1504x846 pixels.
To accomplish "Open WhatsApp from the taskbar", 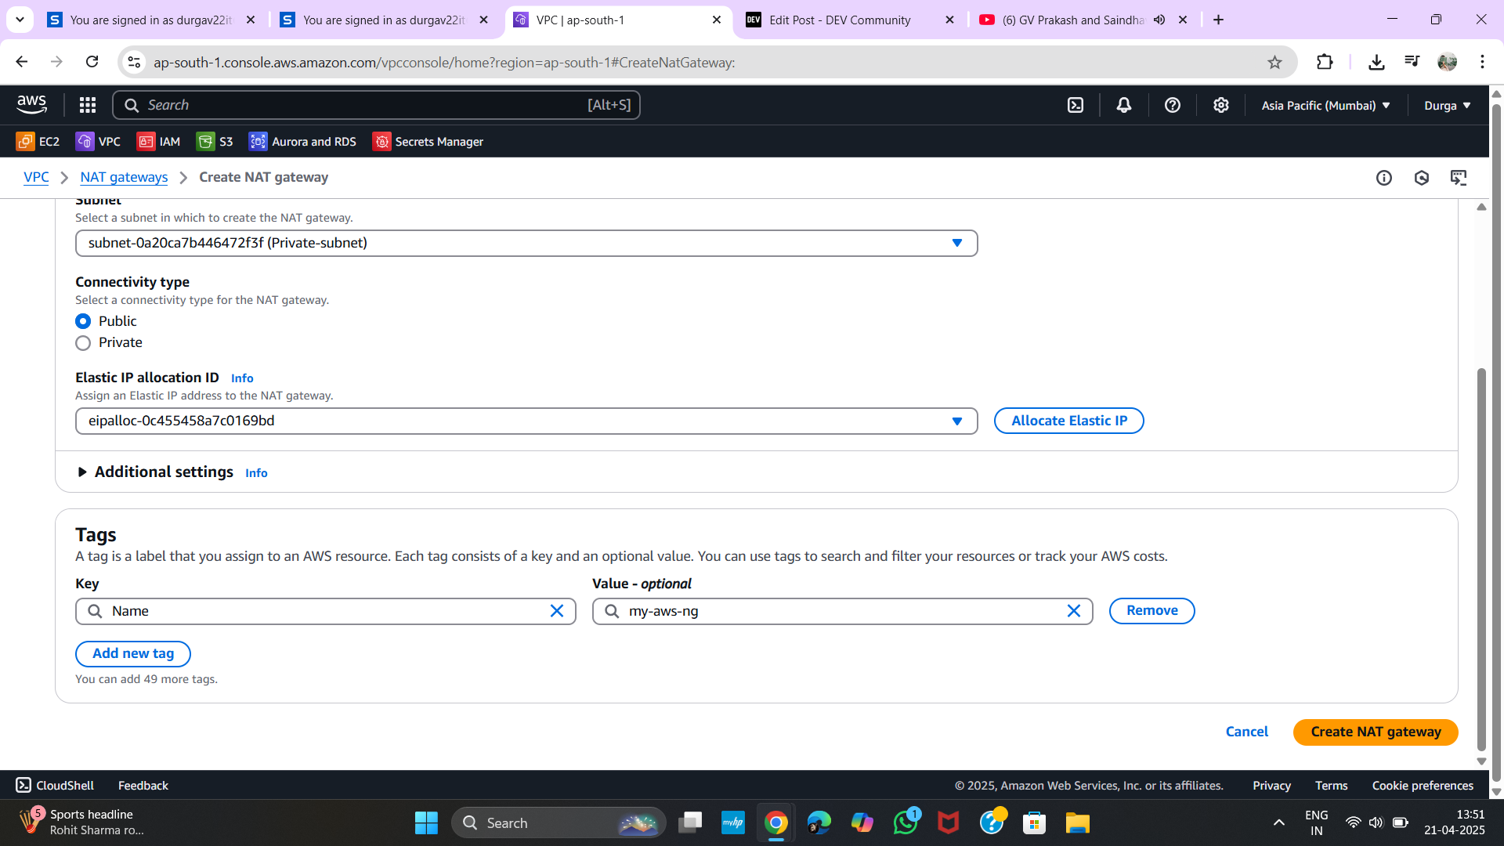I will coord(906,822).
